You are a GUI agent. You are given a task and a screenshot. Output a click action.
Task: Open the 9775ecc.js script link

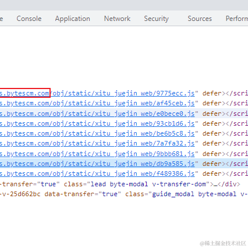click(x=97, y=93)
